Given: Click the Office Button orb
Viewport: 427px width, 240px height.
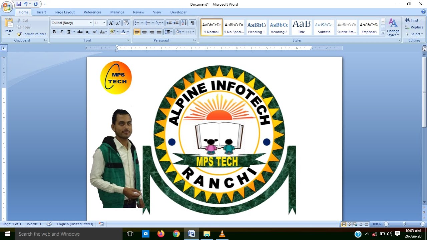Looking at the screenshot, I should [7, 7].
